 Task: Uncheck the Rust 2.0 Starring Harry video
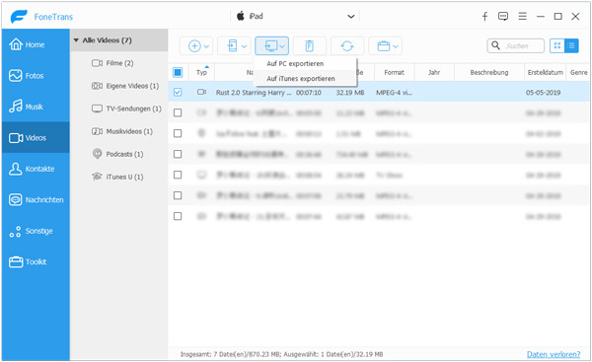tap(178, 92)
